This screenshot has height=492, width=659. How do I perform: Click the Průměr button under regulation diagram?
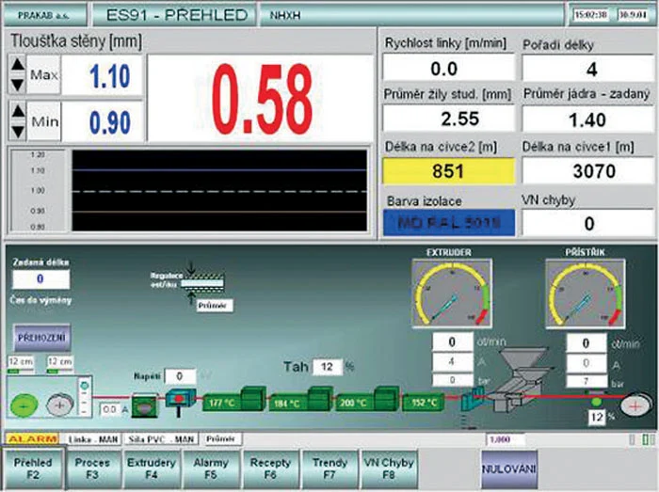tap(215, 306)
